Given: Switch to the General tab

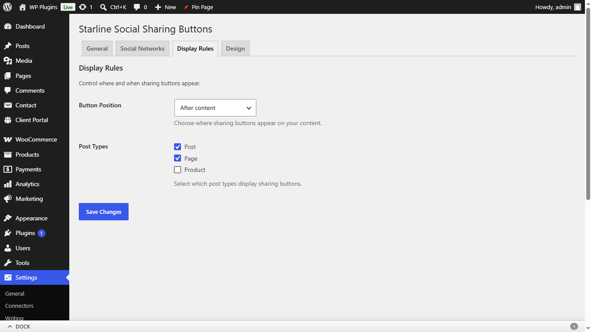Looking at the screenshot, I should (x=97, y=48).
